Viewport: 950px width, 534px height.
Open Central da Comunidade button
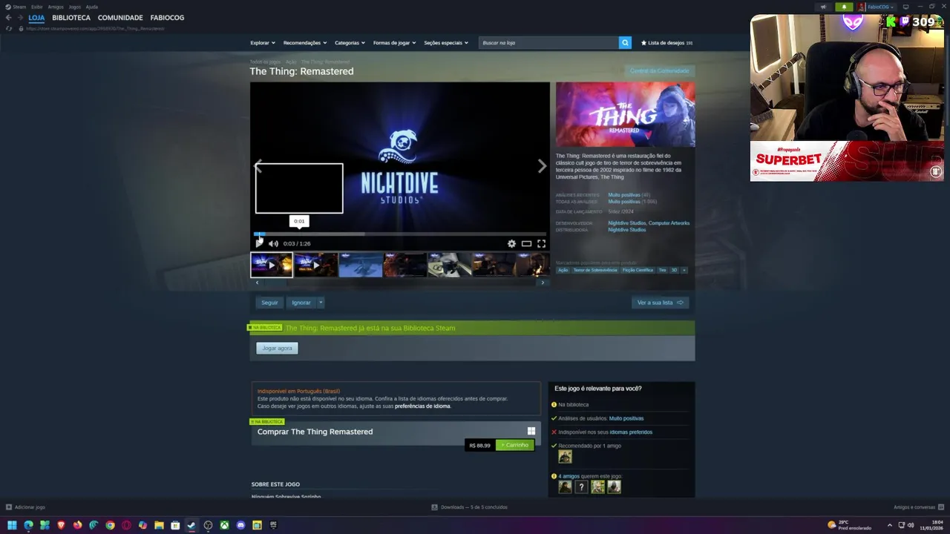[659, 71]
